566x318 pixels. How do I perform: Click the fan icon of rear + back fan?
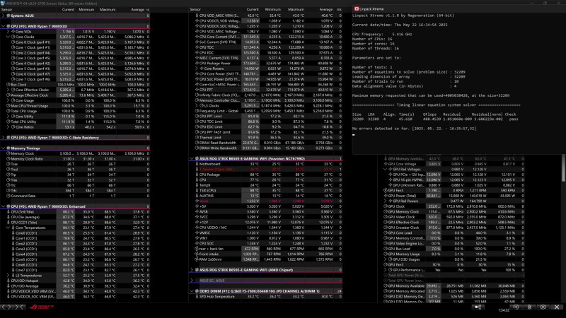[197, 249]
